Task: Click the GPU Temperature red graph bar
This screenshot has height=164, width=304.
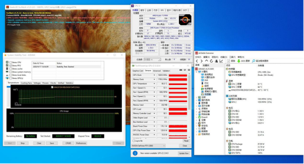Action: [178, 84]
